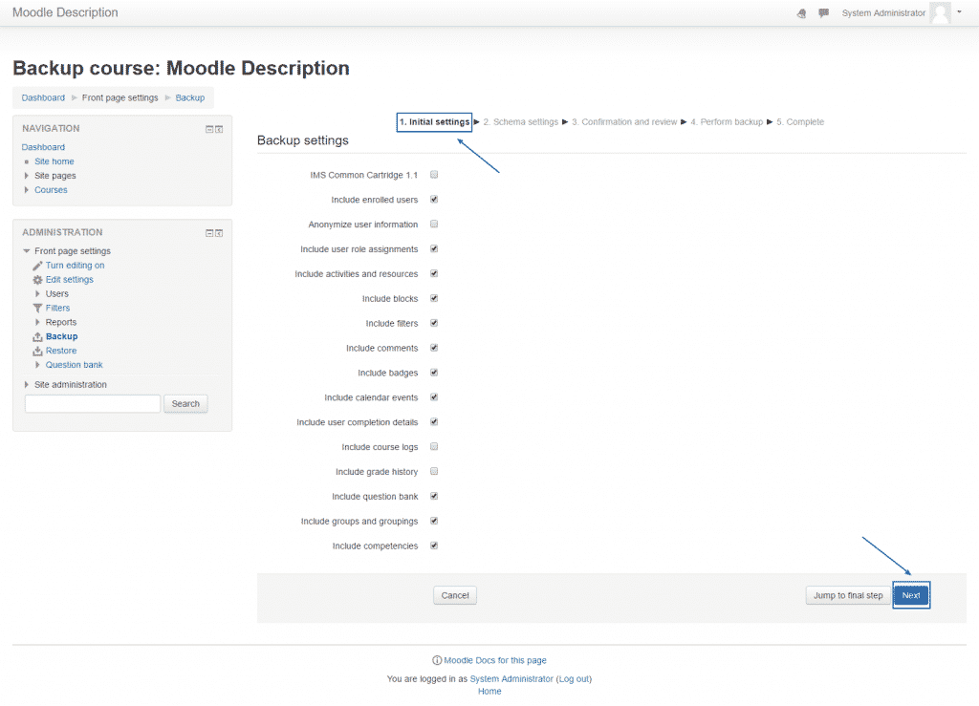This screenshot has height=706, width=979.
Task: Uncheck Include user role assignments
Action: click(434, 248)
